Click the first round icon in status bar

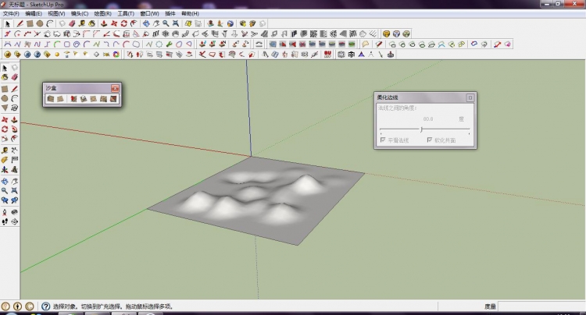tap(5, 306)
